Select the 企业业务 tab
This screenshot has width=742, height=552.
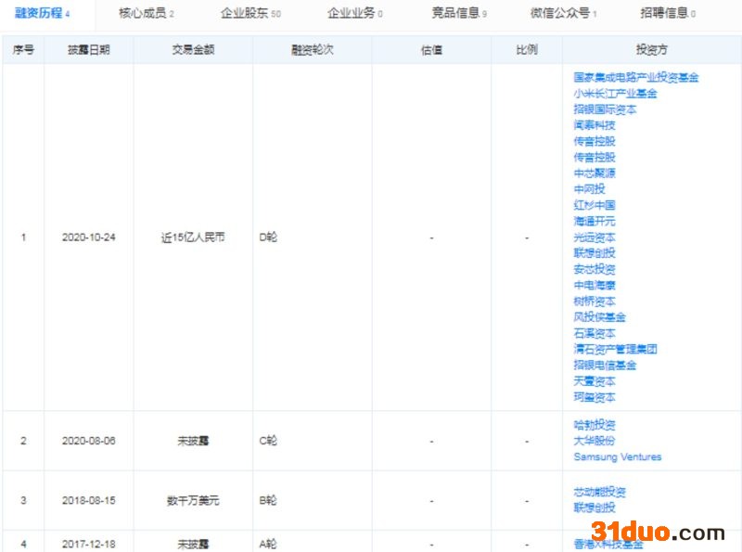tap(355, 14)
